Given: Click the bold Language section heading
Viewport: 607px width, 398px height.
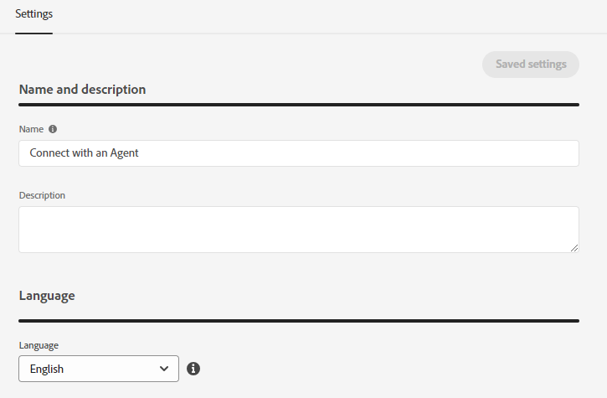Looking at the screenshot, I should pyautogui.click(x=47, y=296).
